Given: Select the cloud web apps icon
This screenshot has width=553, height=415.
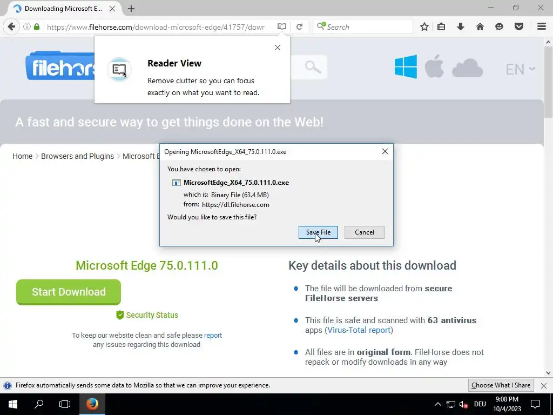Looking at the screenshot, I should [x=467, y=68].
